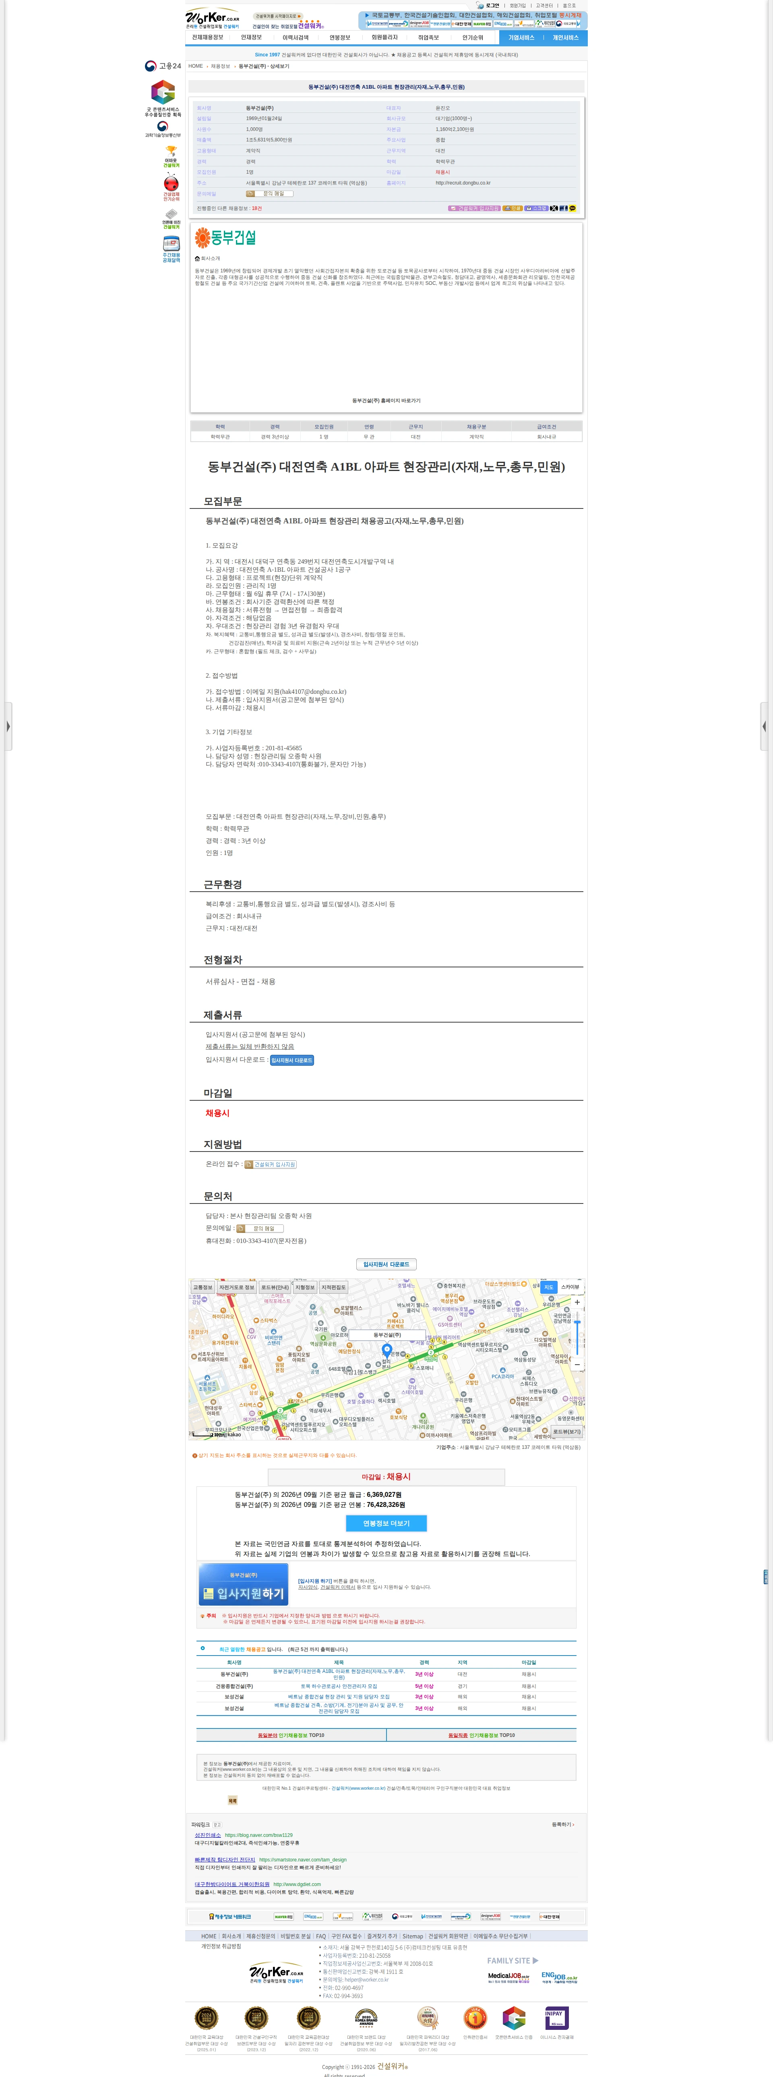Click the X share icon in company info
This screenshot has height=2077, width=773.
point(554,208)
